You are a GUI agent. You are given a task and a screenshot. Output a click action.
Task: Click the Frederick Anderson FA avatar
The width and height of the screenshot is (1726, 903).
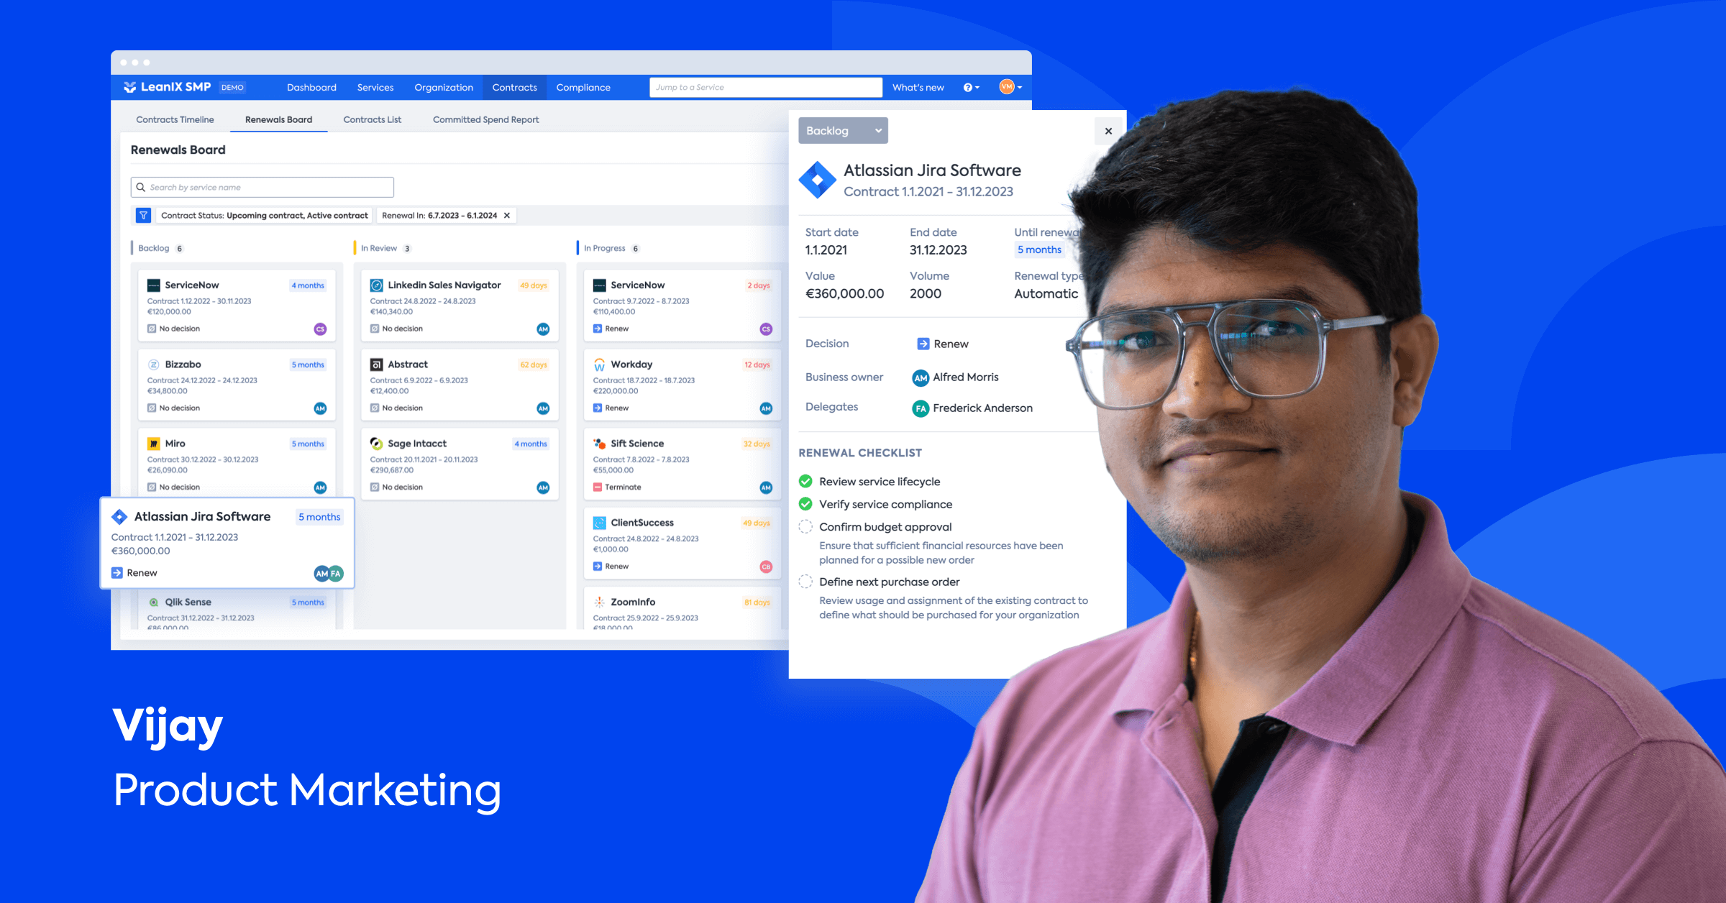(921, 409)
